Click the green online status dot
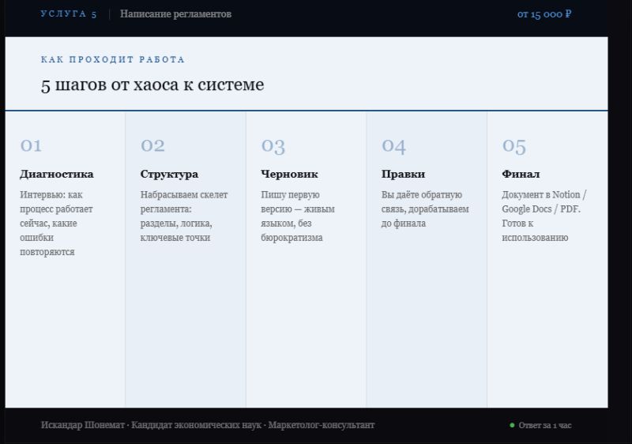Screen dimensions: 632x444 [512, 426]
